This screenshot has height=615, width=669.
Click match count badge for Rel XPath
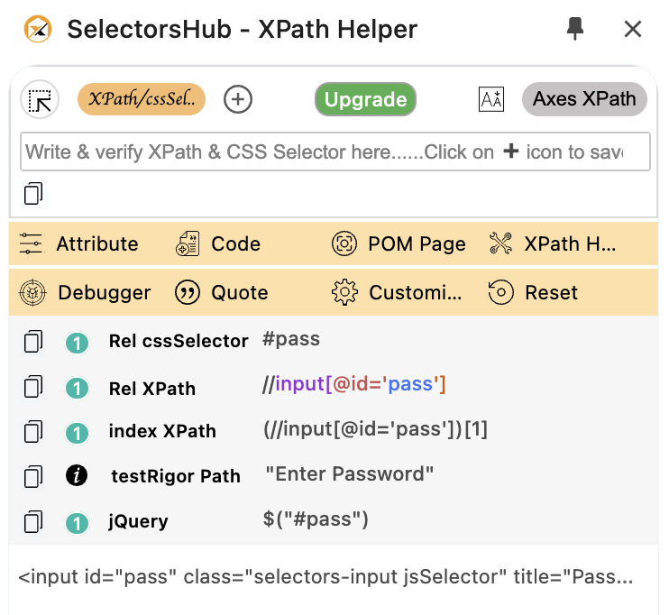point(77,389)
